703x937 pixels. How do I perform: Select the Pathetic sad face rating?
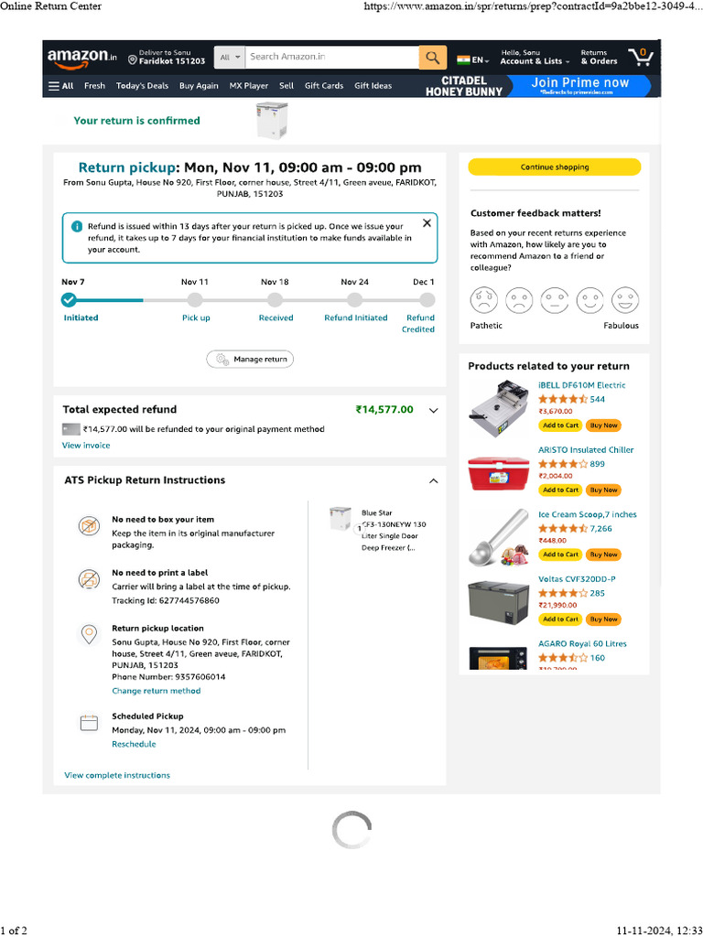point(484,300)
